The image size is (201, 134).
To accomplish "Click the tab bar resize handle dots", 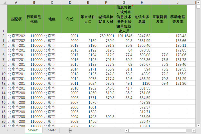I will click(121, 130).
